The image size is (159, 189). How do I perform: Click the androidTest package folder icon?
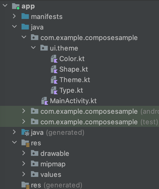(x=35, y=111)
